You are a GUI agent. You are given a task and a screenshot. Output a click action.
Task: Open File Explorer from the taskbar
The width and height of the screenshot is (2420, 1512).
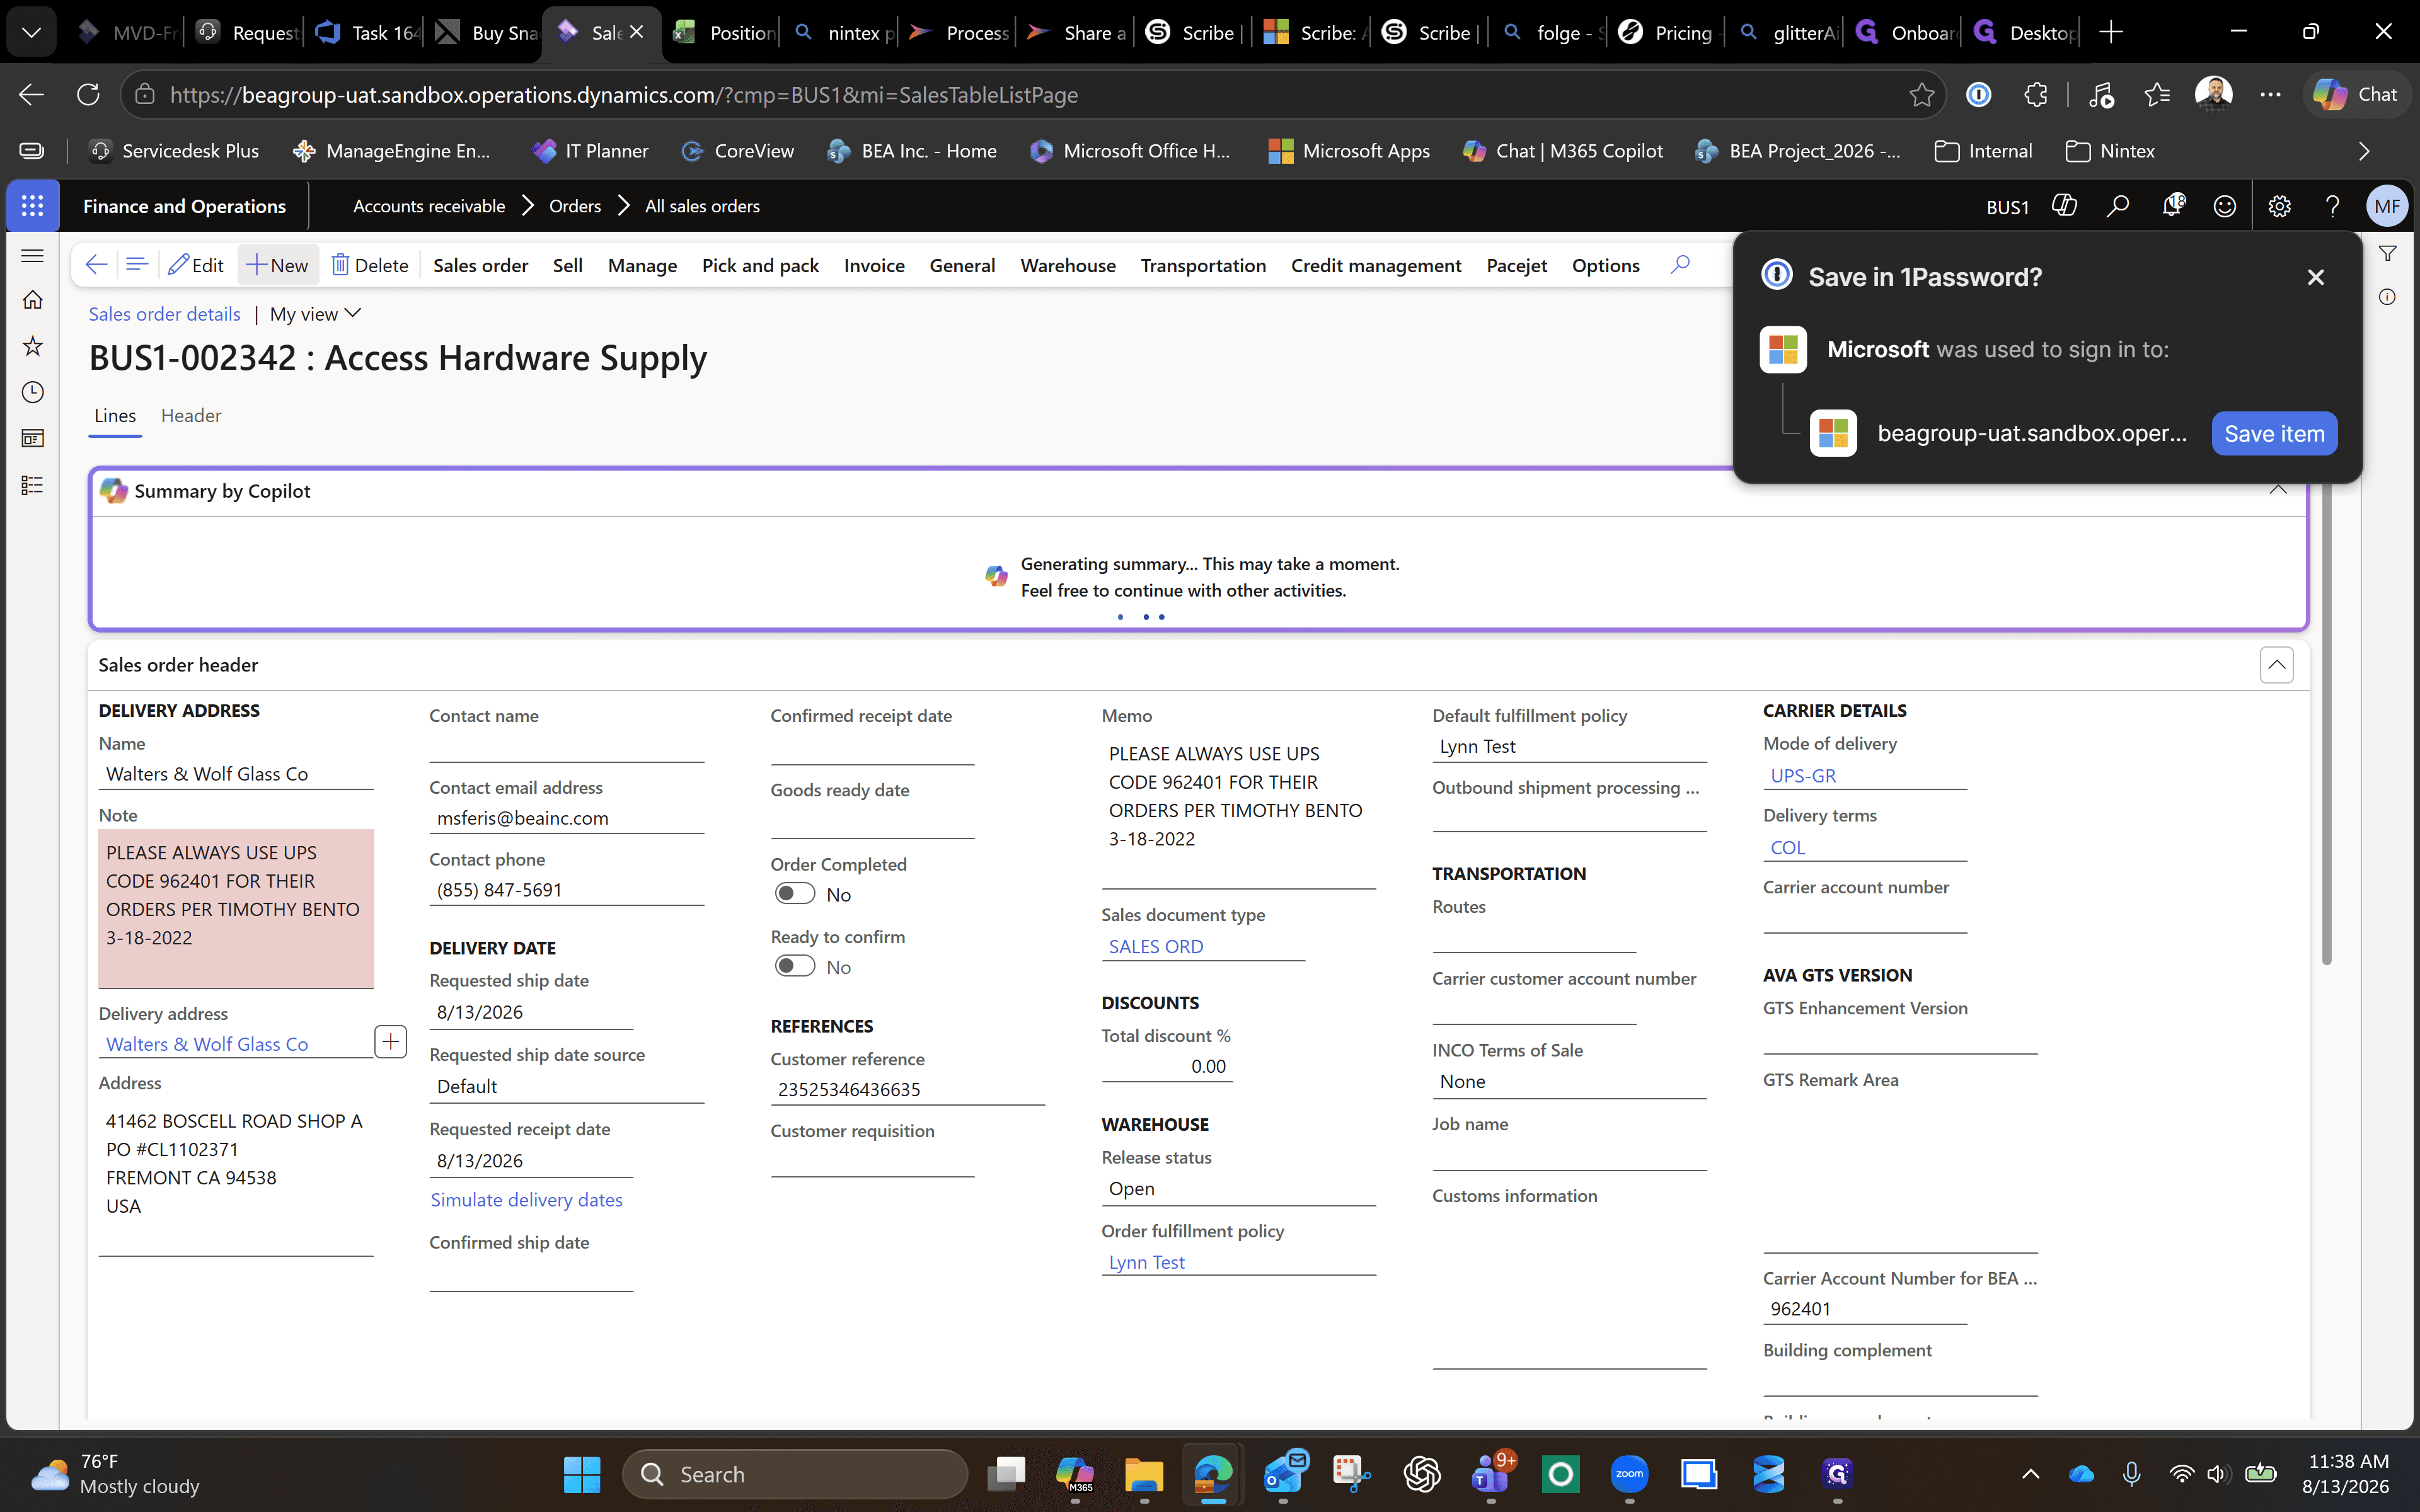1143,1474
